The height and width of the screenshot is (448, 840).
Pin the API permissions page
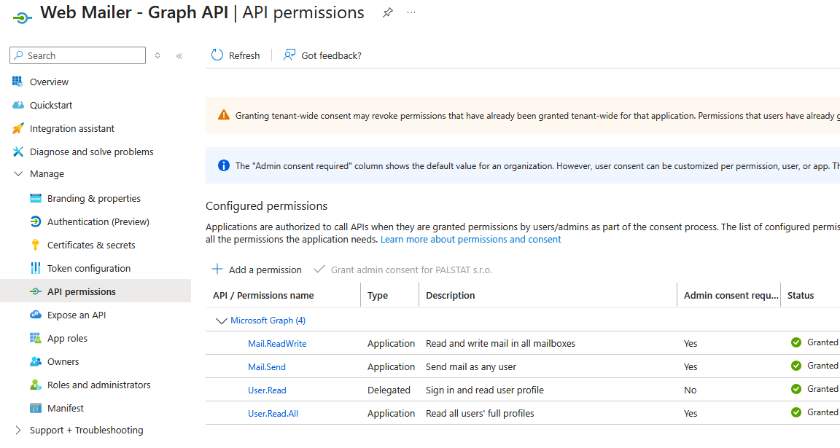coord(388,12)
